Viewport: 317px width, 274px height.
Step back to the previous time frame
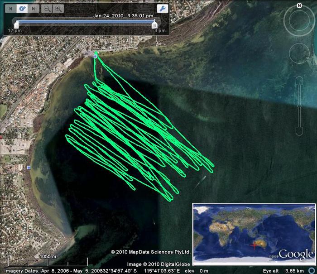(10, 9)
